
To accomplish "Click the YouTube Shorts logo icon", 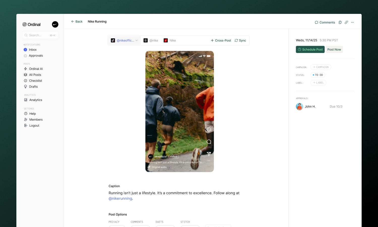I will click(x=166, y=40).
